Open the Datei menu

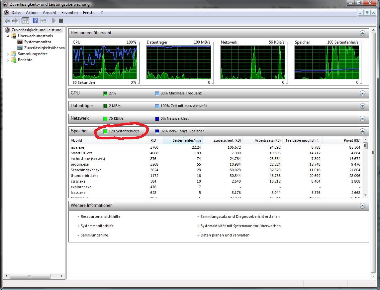click(x=16, y=13)
